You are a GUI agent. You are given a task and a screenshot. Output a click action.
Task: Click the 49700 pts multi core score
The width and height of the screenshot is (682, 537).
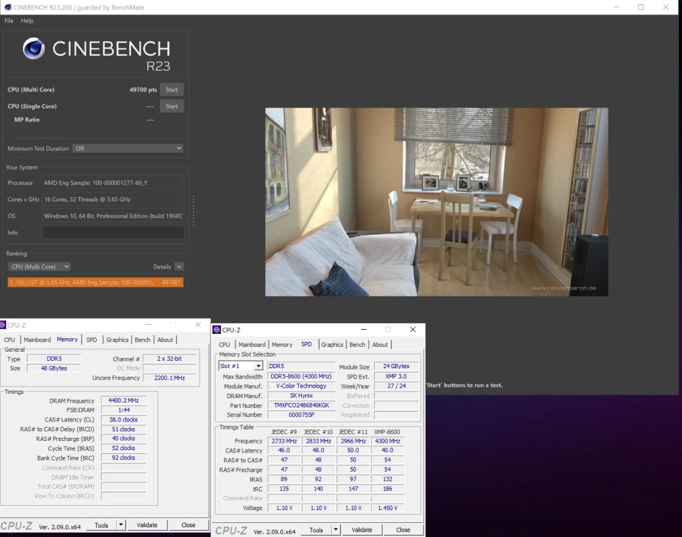[143, 89]
